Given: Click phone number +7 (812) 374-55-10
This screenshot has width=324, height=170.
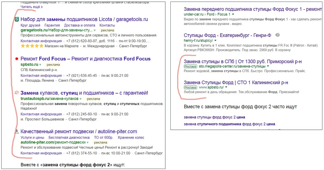Looking at the screenshot, I should tap(82, 153).
